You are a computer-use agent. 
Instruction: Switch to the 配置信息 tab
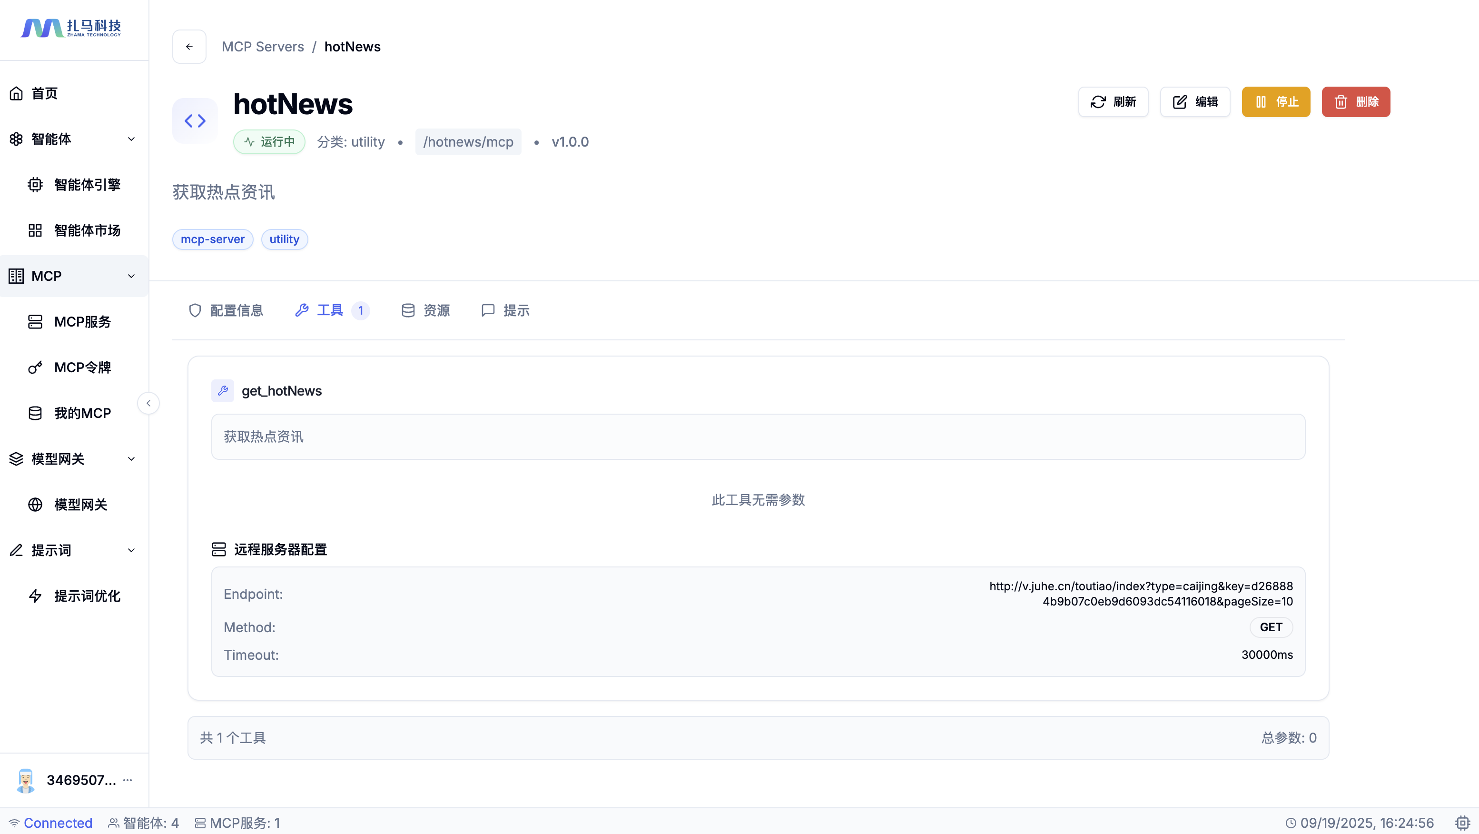point(226,311)
